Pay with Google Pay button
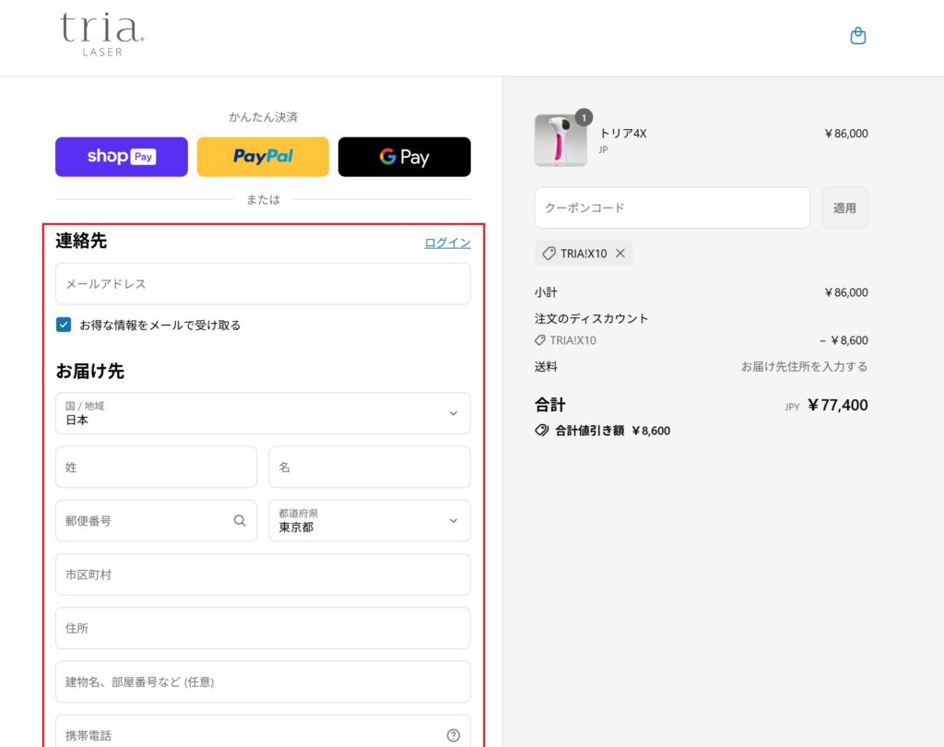 (405, 157)
